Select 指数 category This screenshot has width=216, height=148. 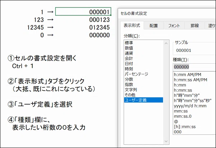click(144, 84)
